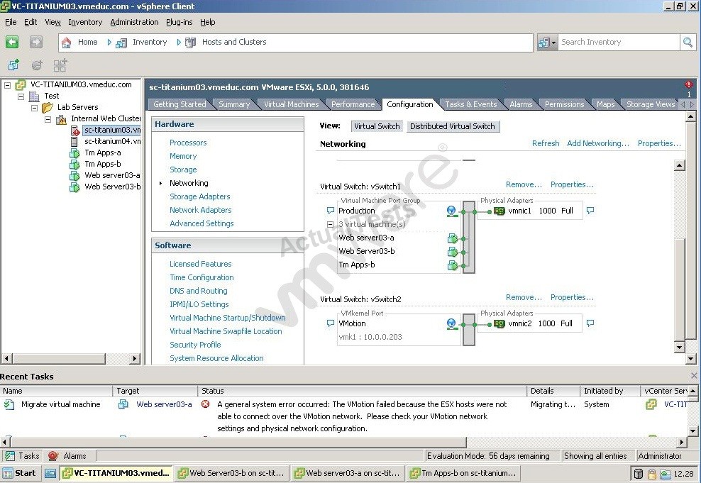Switch to the Tasks & Events tab
Screen dimensions: 701x483
click(470, 104)
